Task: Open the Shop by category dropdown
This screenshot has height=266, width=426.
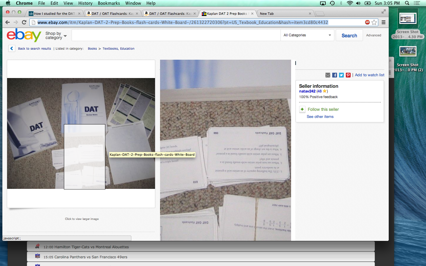Action: 56,35
